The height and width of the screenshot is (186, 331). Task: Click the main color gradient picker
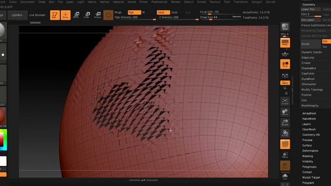coord(4,139)
